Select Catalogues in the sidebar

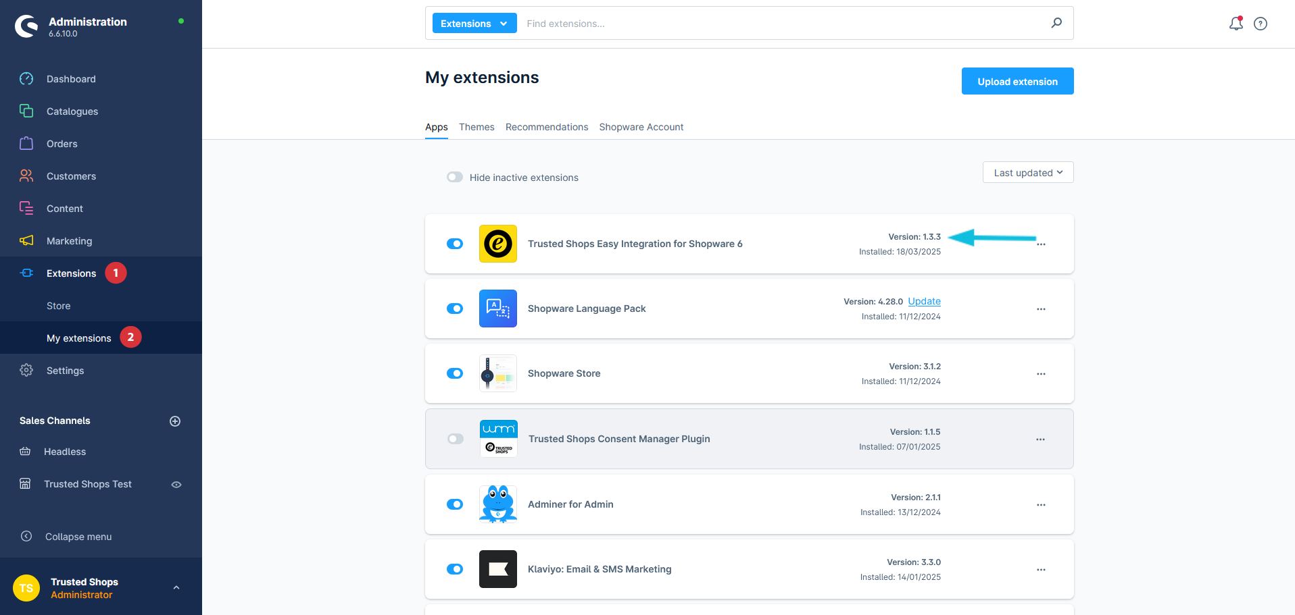pos(72,111)
